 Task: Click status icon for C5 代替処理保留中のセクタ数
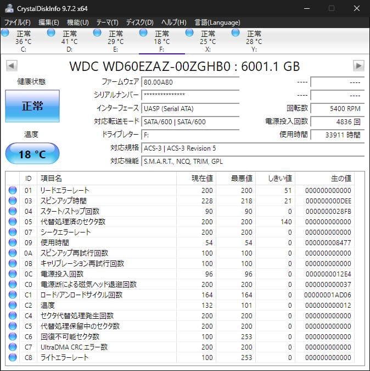click(x=13, y=326)
